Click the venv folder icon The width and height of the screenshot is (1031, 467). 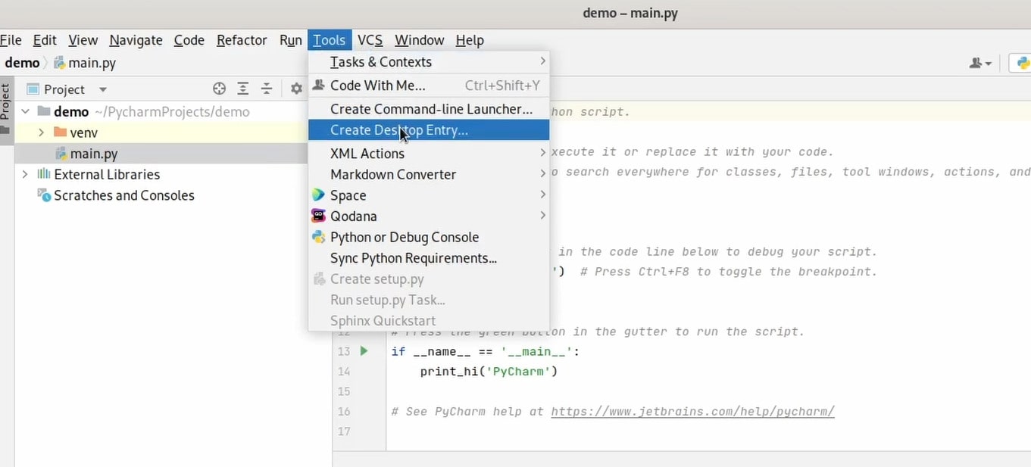tap(61, 132)
